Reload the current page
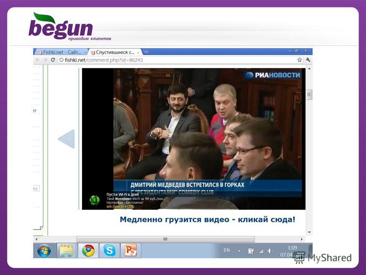 coord(53,60)
